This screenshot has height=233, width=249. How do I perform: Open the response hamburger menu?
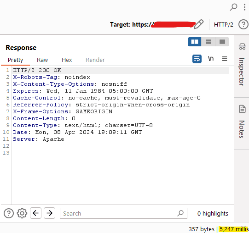tap(225, 59)
